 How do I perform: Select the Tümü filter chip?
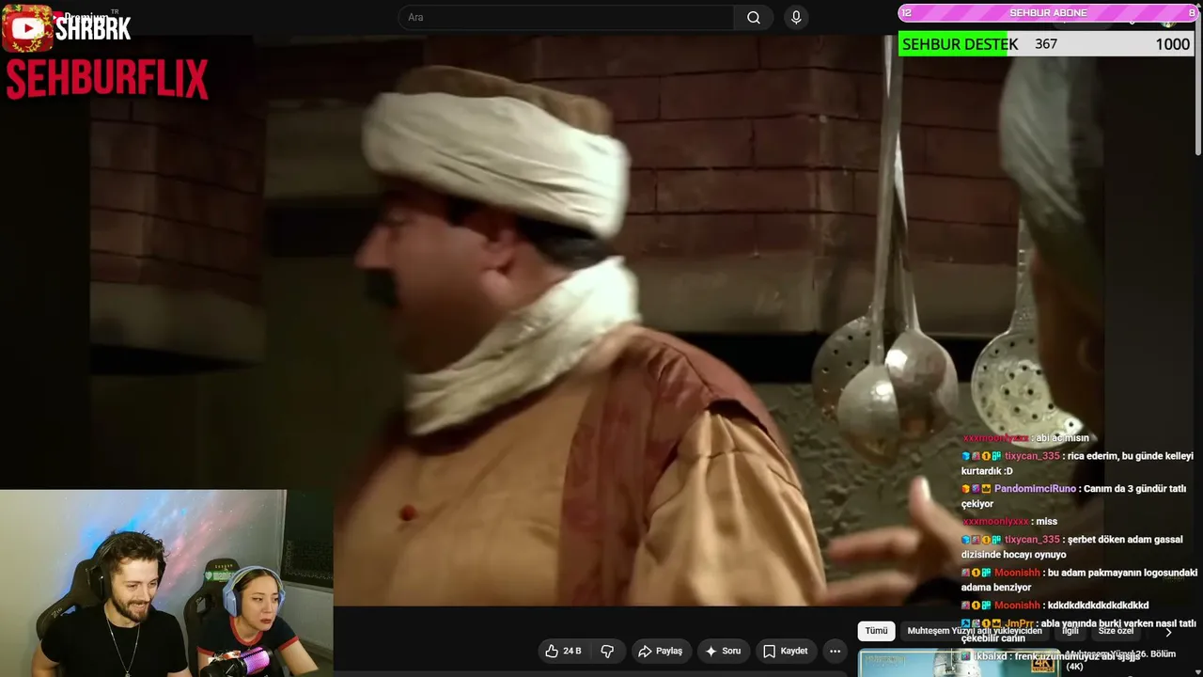pos(876,631)
